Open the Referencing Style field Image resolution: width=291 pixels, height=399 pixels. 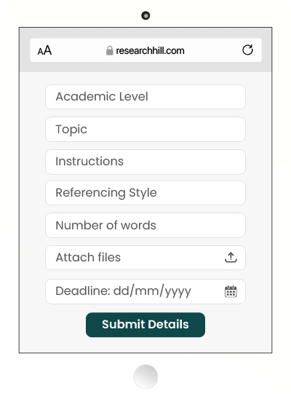(x=145, y=193)
